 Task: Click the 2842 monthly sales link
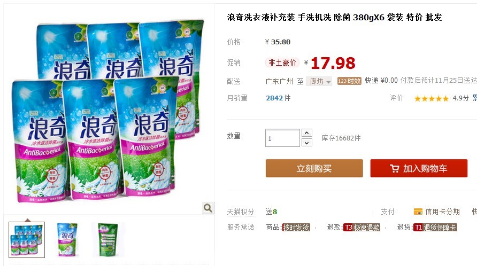tap(274, 98)
